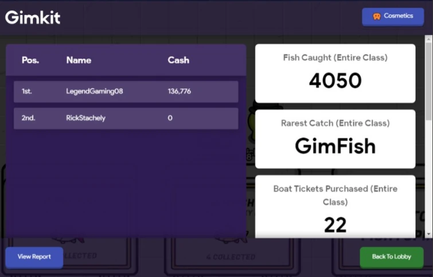Click RickStachely's cash value of 0
Viewport: 433px width, 277px height.
pos(170,118)
